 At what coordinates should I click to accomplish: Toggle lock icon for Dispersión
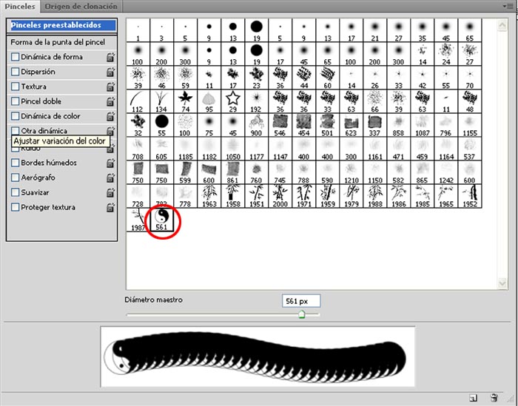point(110,72)
